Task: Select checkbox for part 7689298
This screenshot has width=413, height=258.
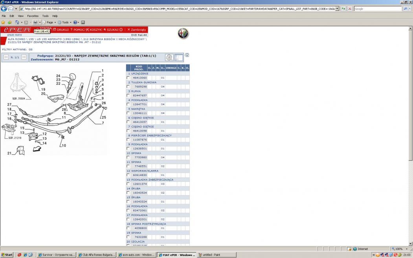Action: pos(128,87)
